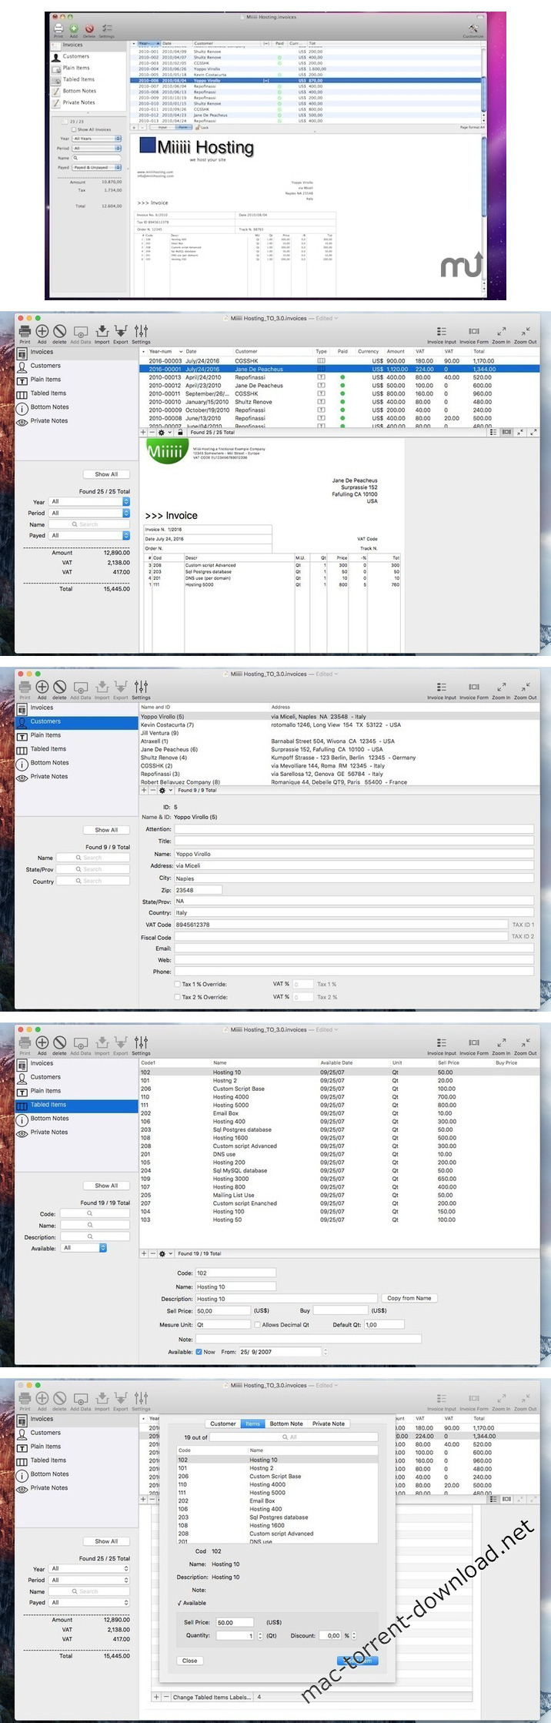The height and width of the screenshot is (1723, 551).
Task: Enable the Allows Decimal Qt checkbox
Action: 258,1325
